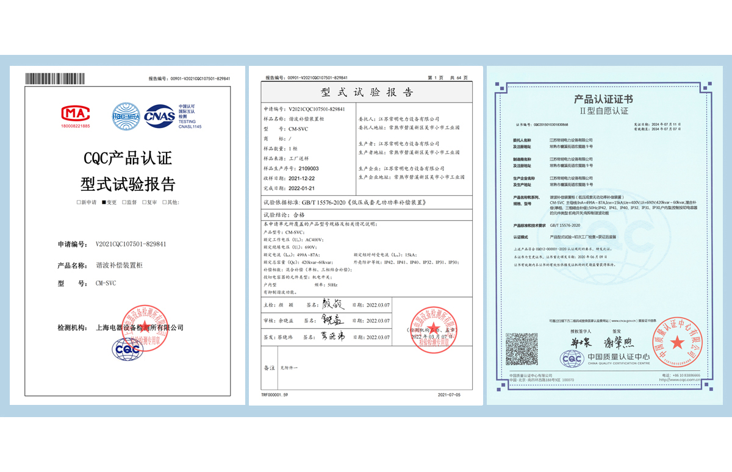Click the QR code on the certificate
Image resolution: width=732 pixels, height=472 pixels.
tap(520, 349)
